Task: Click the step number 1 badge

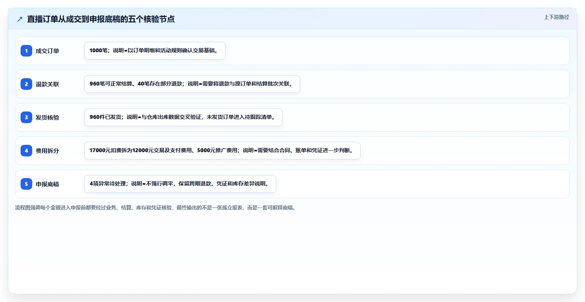Action: click(x=26, y=51)
